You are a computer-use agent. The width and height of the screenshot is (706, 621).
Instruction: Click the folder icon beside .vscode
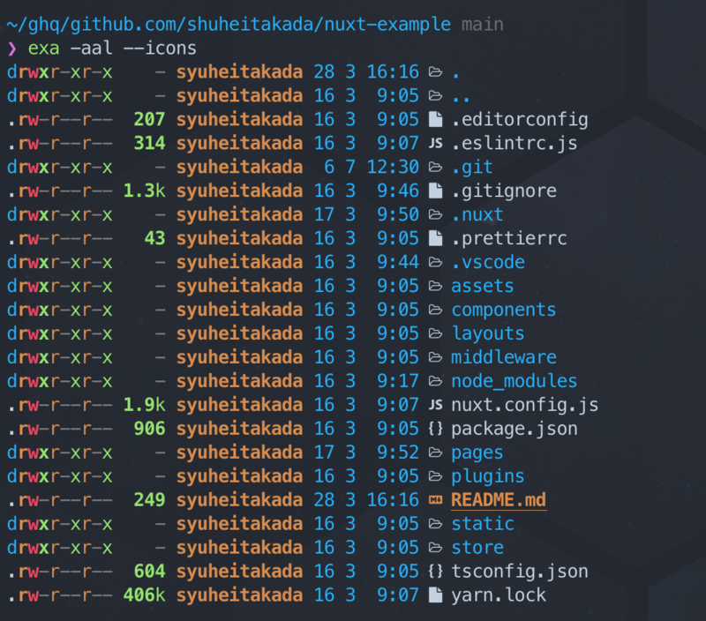[x=435, y=262]
